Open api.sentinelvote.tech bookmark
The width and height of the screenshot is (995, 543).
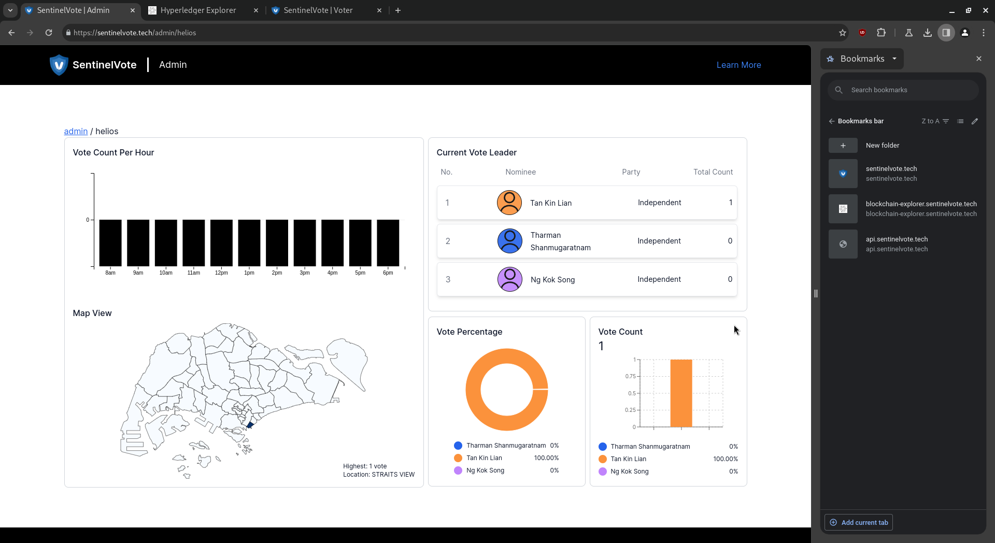tap(904, 244)
